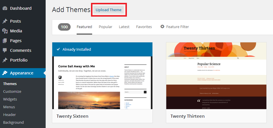Image resolution: width=273 pixels, height=128 pixels.
Task: Click the Pages stacked-sheets icon
Action: (x=5, y=41)
